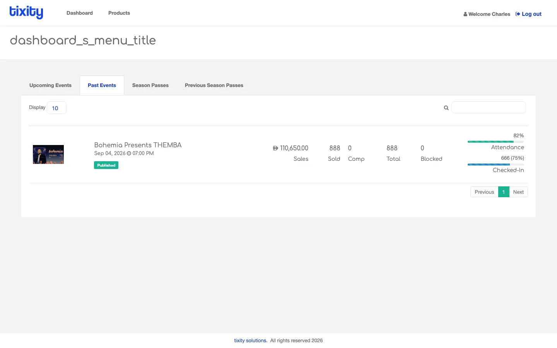Click the tixity logo
This screenshot has width=557, height=348.
click(x=26, y=12)
